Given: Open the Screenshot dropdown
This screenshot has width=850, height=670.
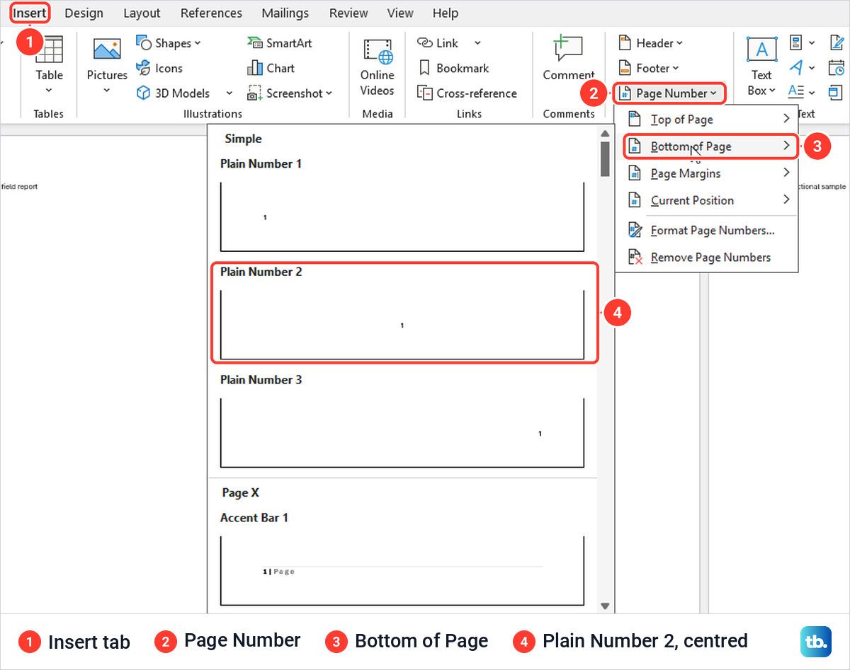Looking at the screenshot, I should 290,93.
